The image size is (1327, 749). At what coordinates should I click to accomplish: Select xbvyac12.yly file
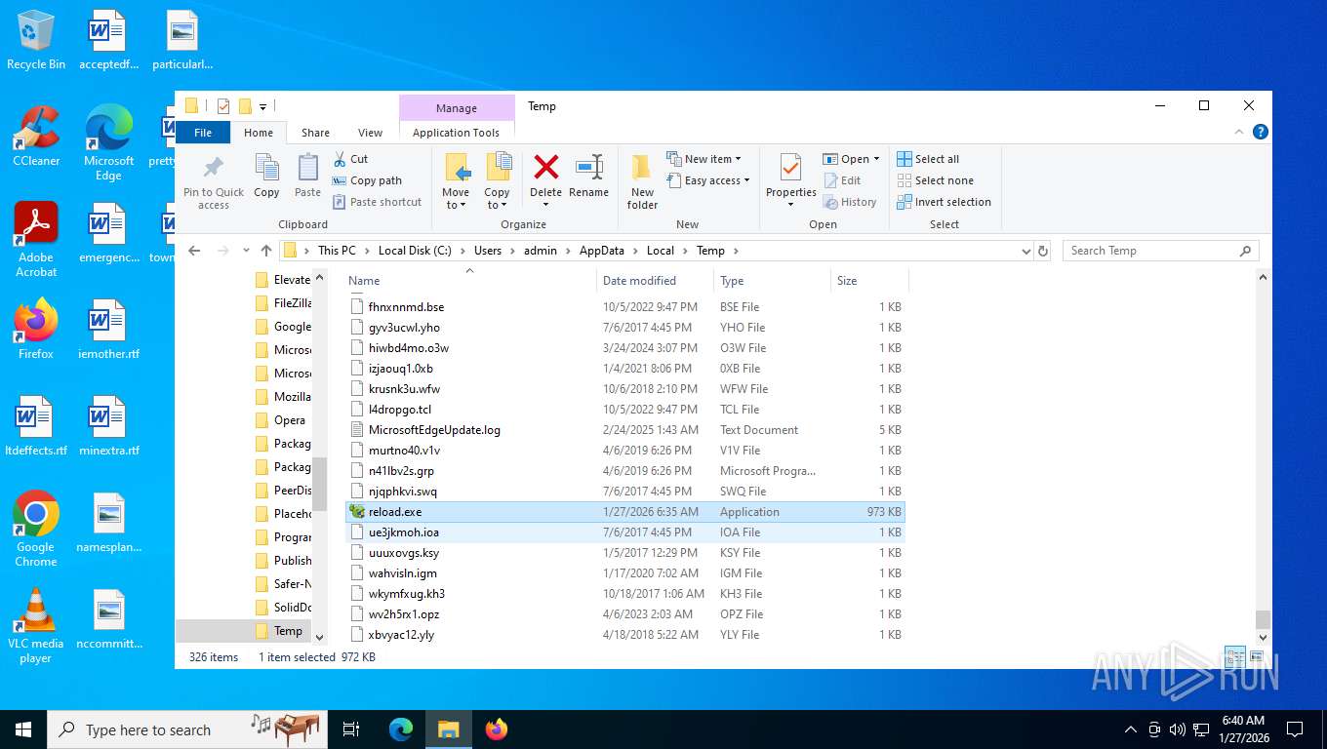click(x=625, y=635)
